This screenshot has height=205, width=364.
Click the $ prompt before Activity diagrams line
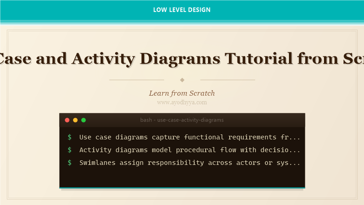[x=70, y=150]
